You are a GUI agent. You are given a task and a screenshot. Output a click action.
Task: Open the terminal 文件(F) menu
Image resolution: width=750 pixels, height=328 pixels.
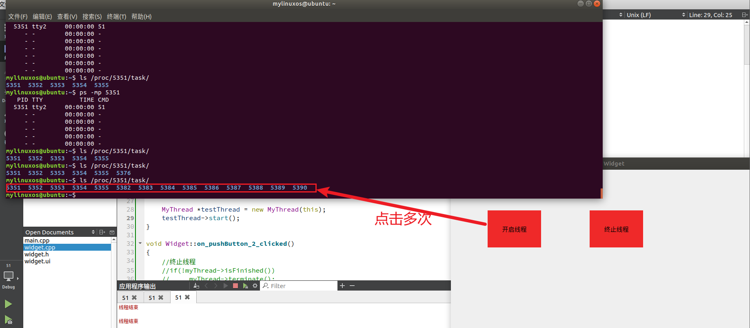point(18,17)
